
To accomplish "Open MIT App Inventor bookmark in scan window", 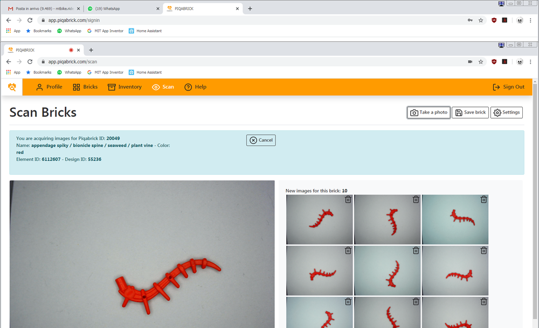I will click(105, 73).
